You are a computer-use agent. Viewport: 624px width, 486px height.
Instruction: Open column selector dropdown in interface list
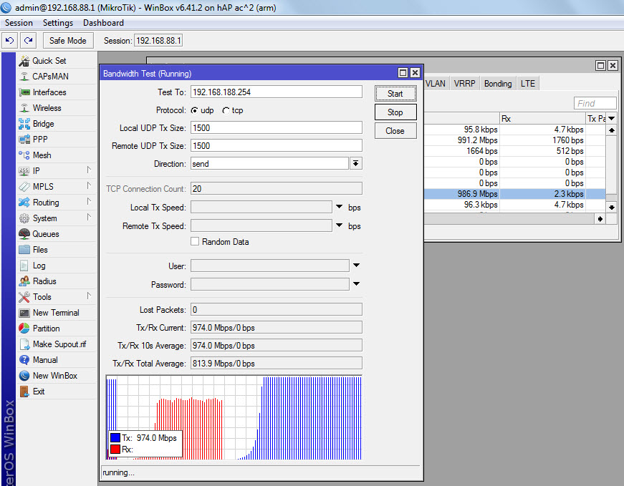point(611,119)
